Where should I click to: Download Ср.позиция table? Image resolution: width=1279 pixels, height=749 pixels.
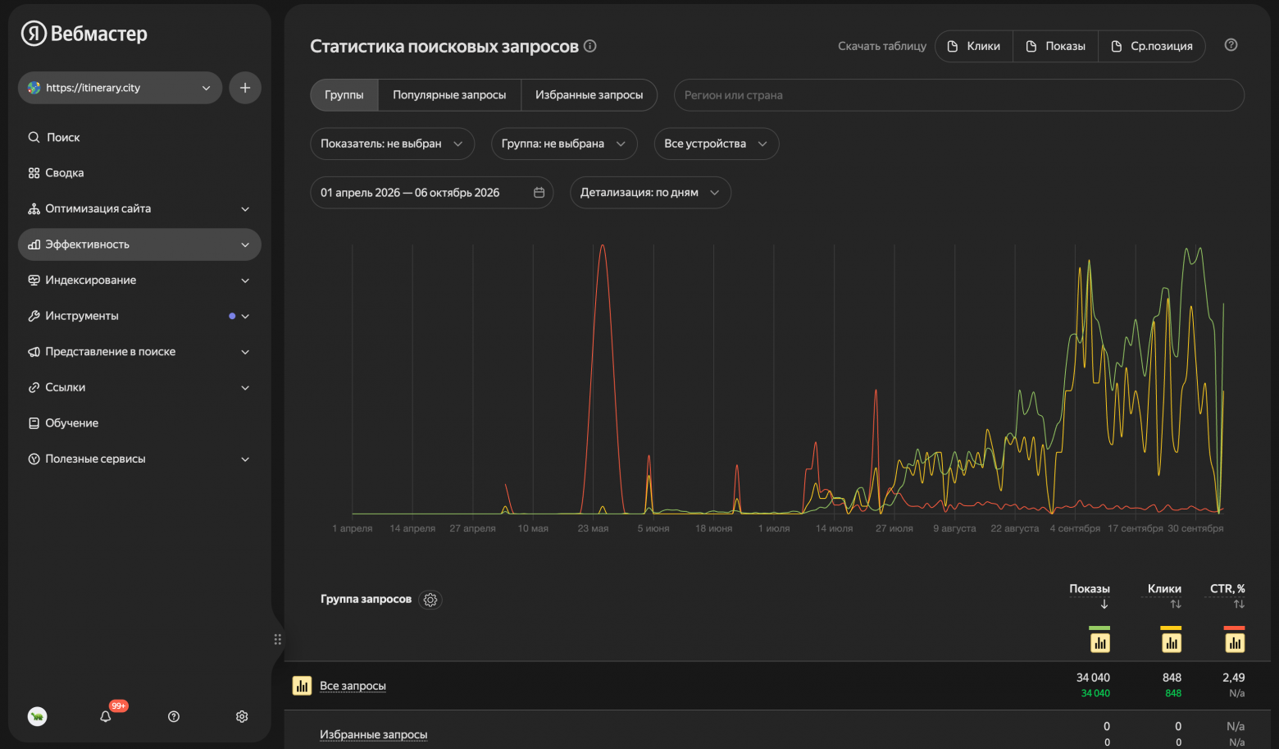pos(1152,46)
